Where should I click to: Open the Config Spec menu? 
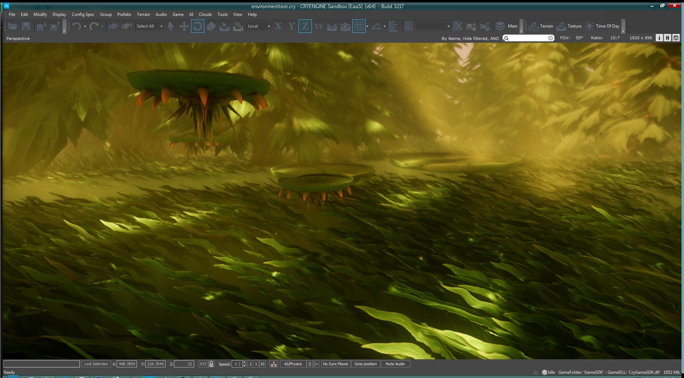(x=83, y=14)
